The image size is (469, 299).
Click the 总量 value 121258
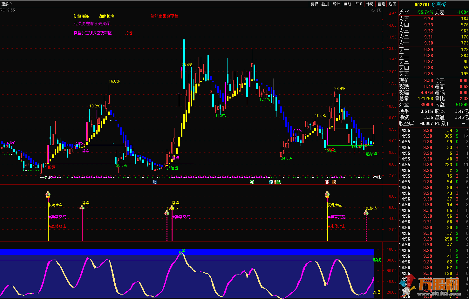click(x=425, y=99)
